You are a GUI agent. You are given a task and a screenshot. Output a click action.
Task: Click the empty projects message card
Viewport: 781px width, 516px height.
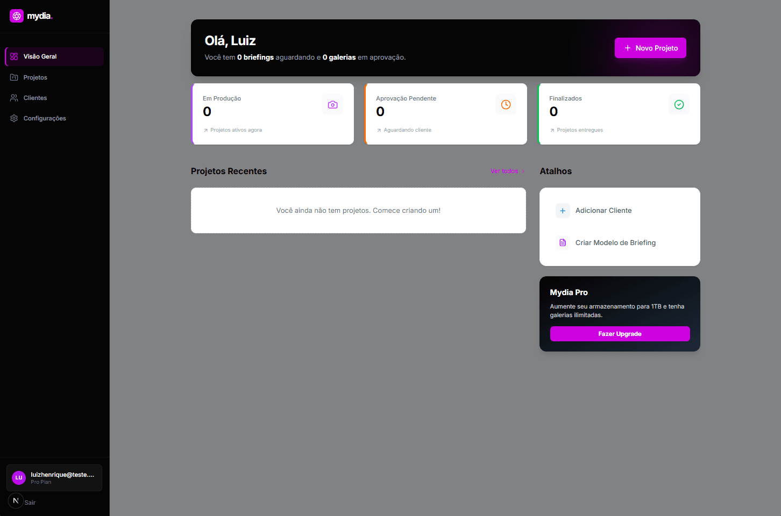(x=358, y=211)
